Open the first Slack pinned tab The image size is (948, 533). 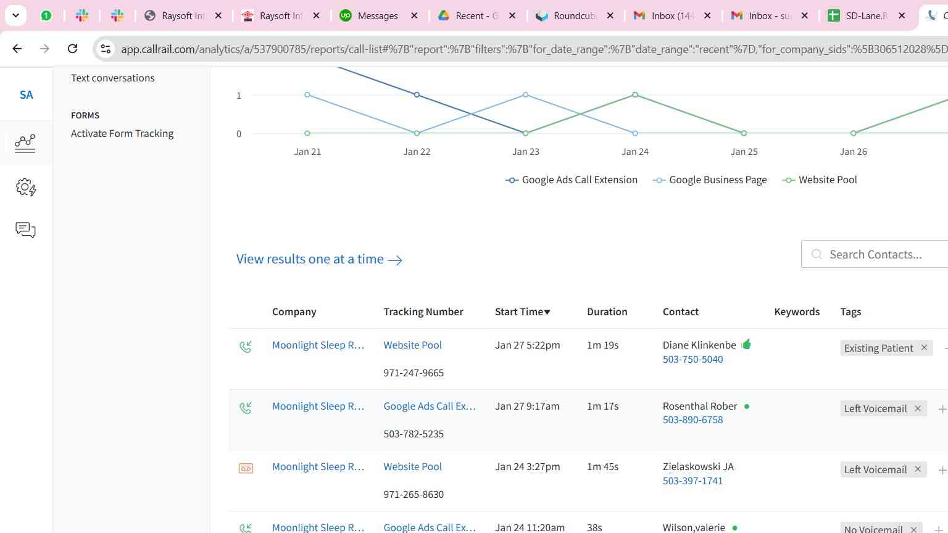point(82,15)
